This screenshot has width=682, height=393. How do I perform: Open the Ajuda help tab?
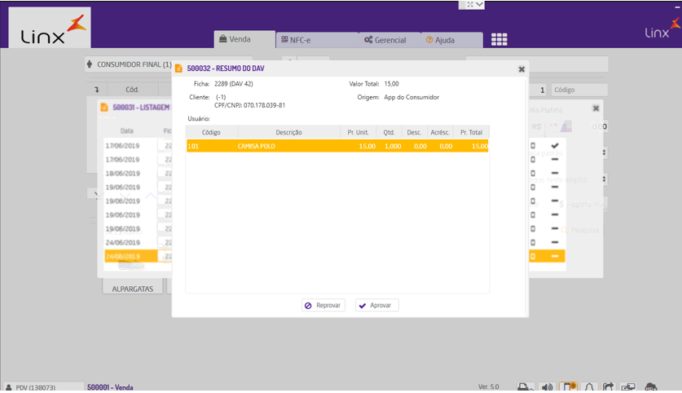coord(441,40)
